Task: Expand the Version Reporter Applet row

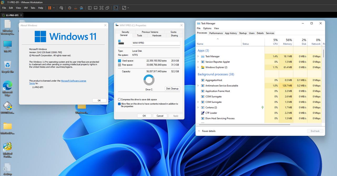Action: pyautogui.click(x=198, y=62)
